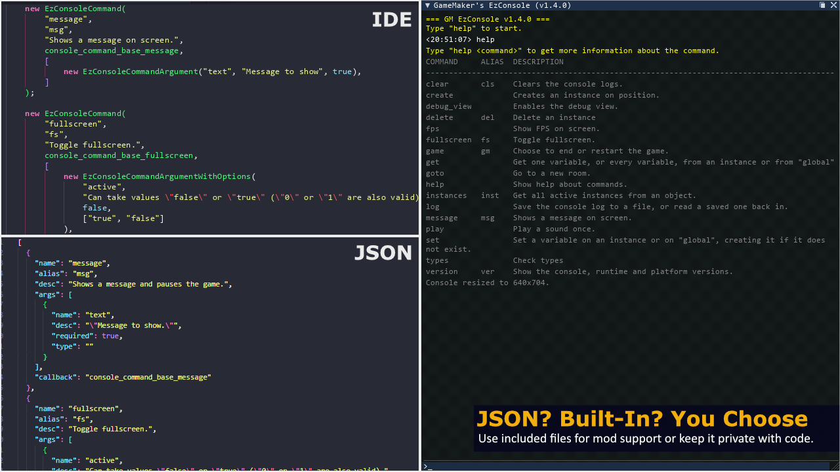
Task: Click "console_command_base_fullscreen" in the IDE code
Action: coord(119,155)
